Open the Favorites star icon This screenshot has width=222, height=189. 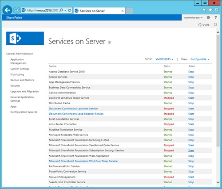coord(210,10)
